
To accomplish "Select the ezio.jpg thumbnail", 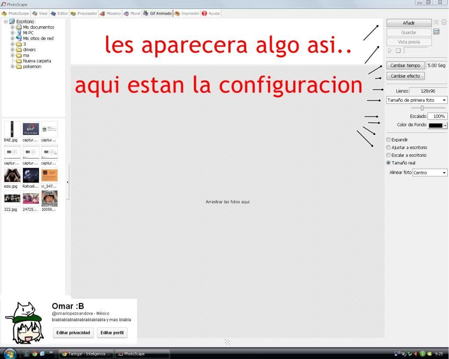I will tap(12, 175).
